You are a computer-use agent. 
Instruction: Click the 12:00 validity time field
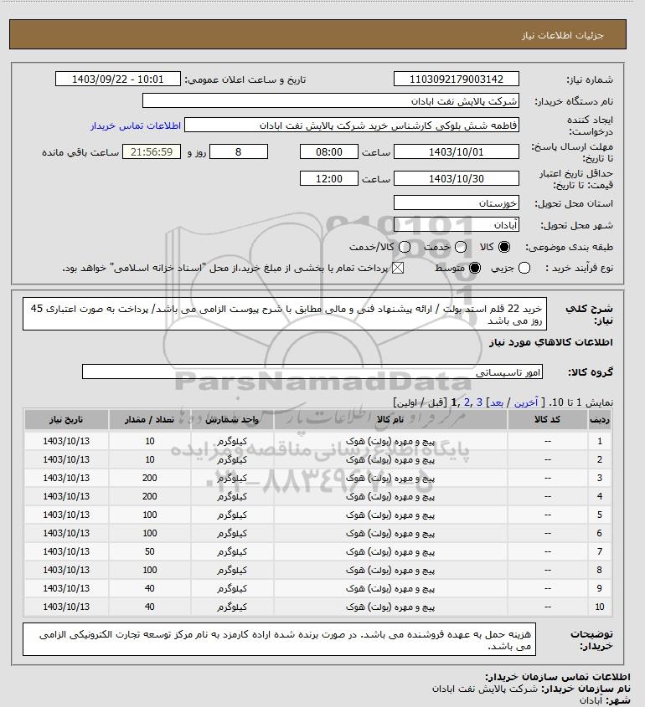(329, 178)
